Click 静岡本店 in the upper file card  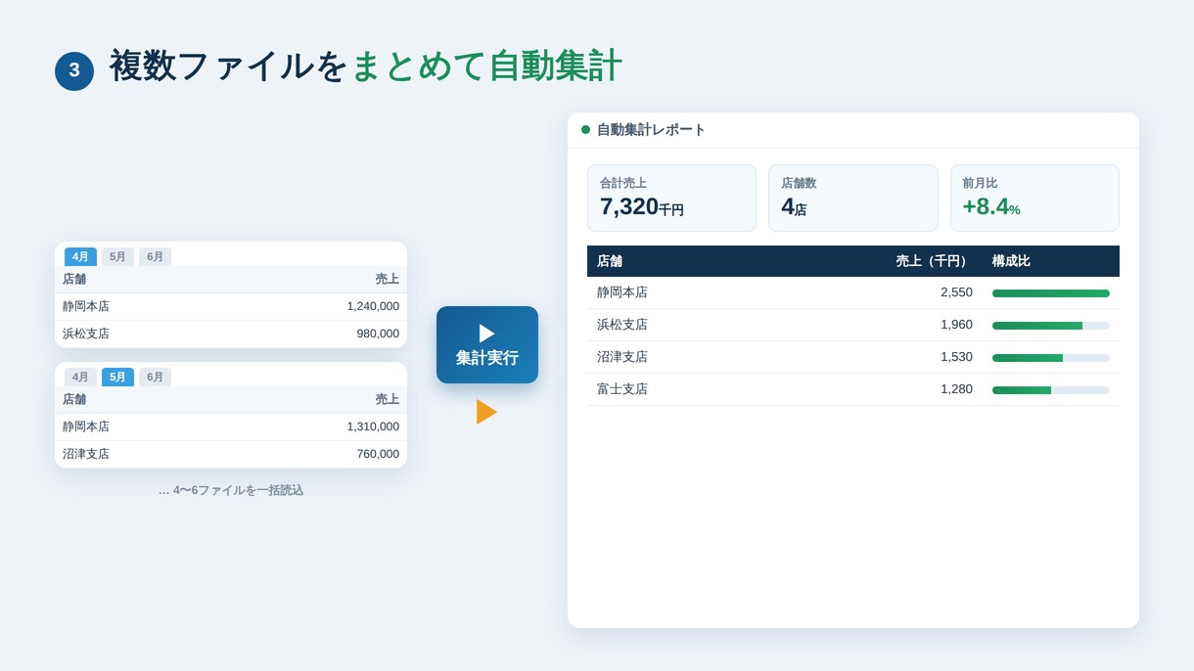pyautogui.click(x=86, y=306)
